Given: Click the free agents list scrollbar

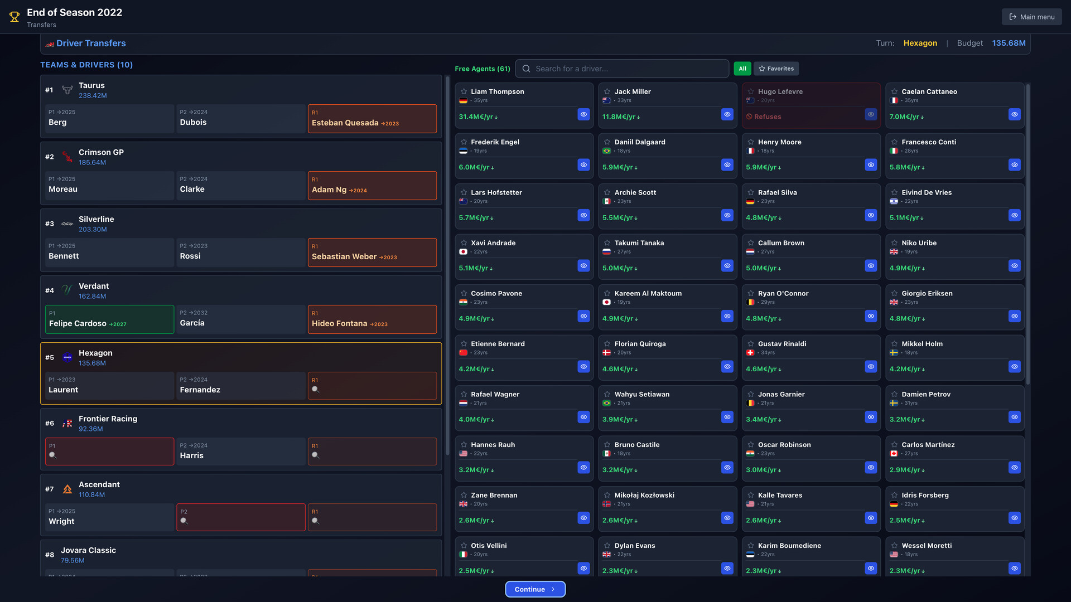Looking at the screenshot, I should (1027, 234).
